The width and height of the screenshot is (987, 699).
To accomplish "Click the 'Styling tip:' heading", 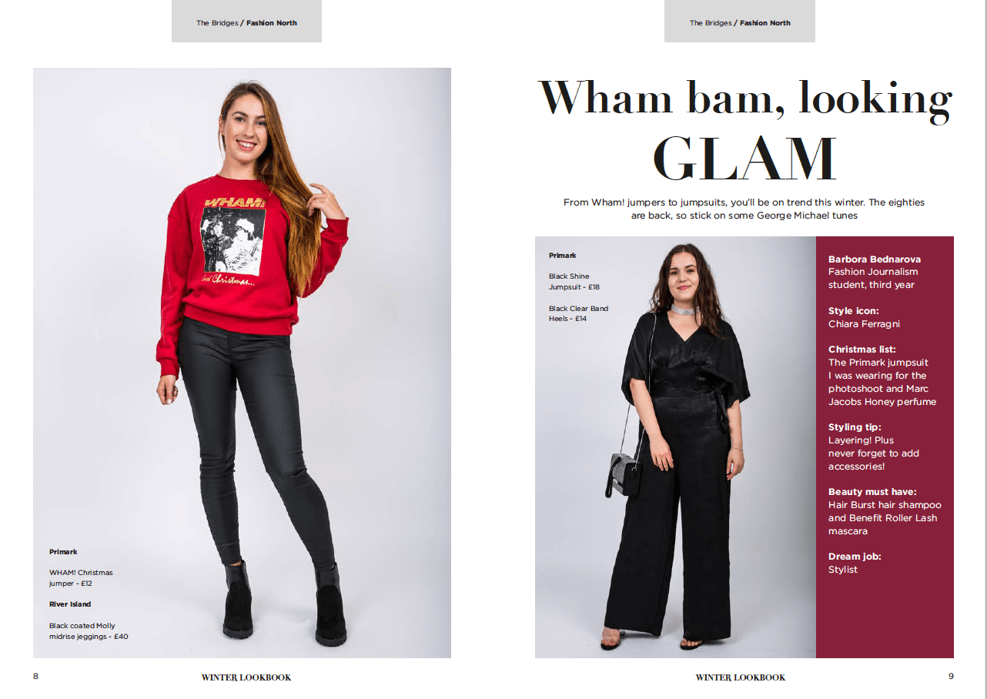I will point(855,427).
